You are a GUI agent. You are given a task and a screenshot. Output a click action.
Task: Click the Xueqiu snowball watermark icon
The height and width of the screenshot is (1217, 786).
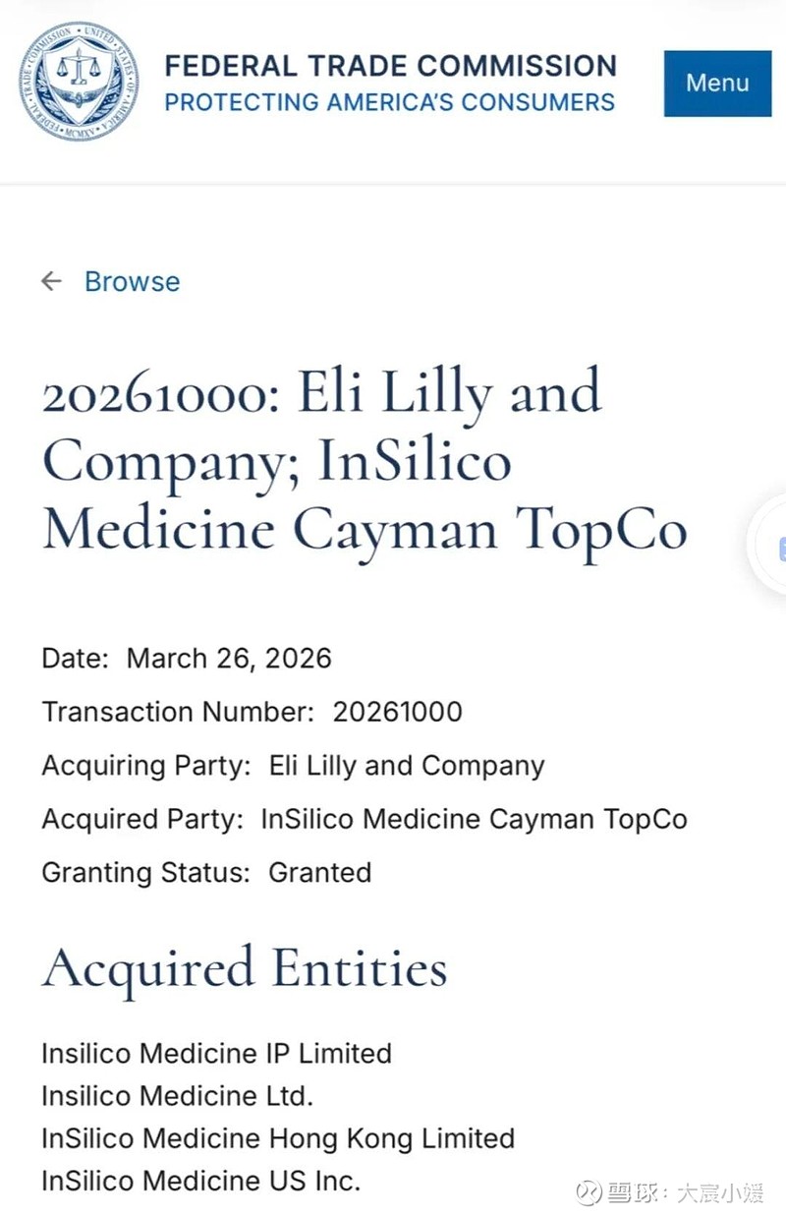click(589, 1192)
